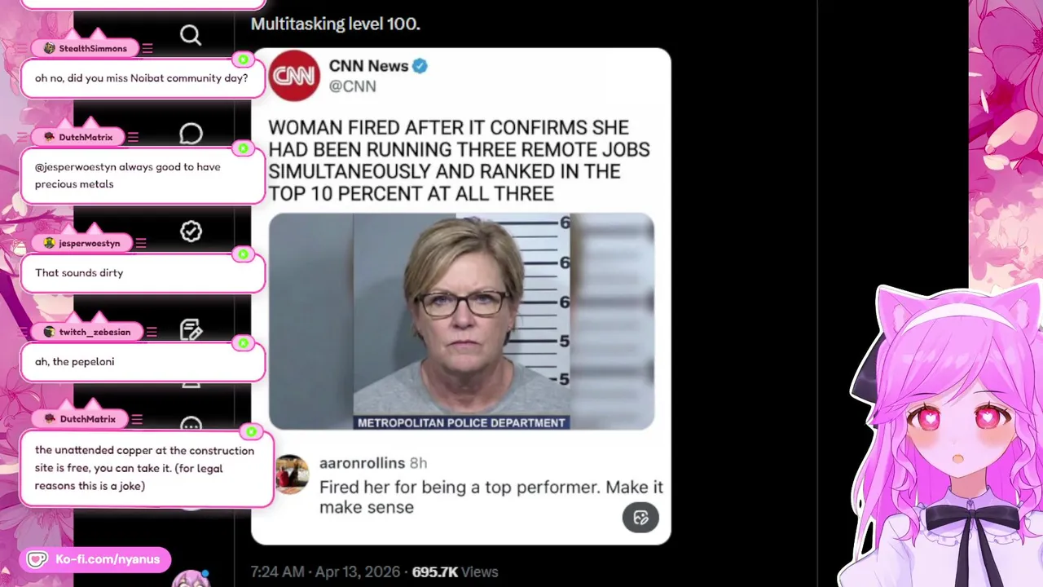Open the menu lines beside jesperwoestyn
1043x587 pixels.
tap(140, 243)
